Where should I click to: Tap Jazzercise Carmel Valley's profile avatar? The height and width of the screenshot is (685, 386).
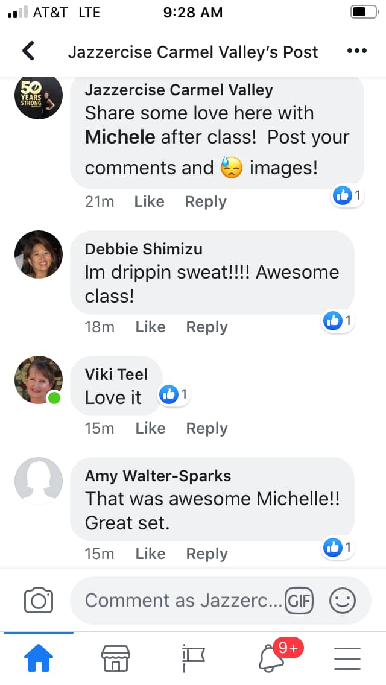[39, 96]
